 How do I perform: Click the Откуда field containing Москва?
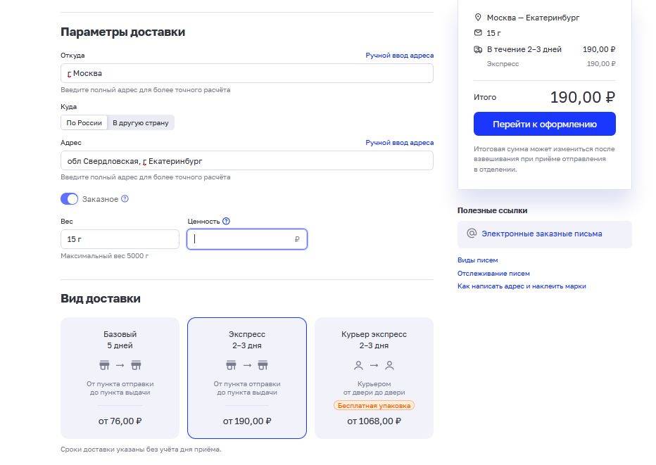tap(246, 73)
